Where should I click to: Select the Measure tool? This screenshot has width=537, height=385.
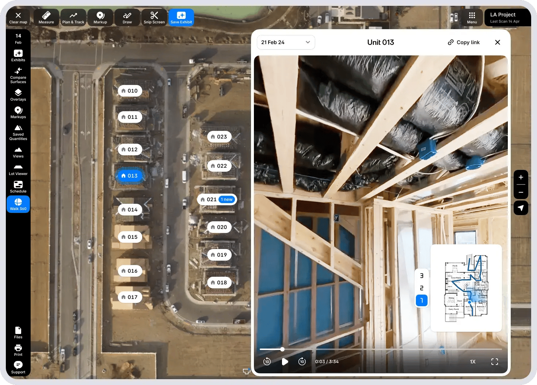(x=46, y=17)
